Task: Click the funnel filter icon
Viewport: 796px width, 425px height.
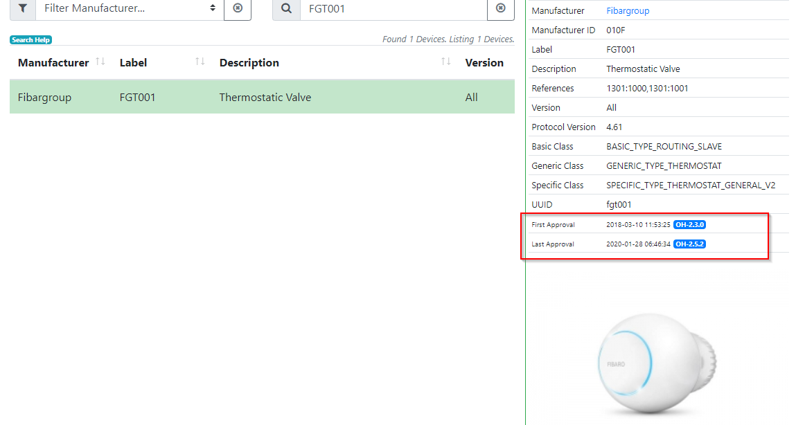Action: pyautogui.click(x=22, y=8)
